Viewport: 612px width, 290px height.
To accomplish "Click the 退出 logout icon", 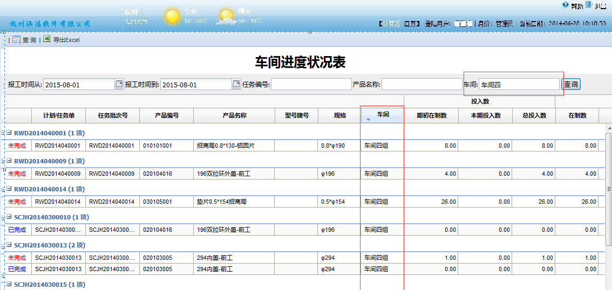I will click(589, 5).
